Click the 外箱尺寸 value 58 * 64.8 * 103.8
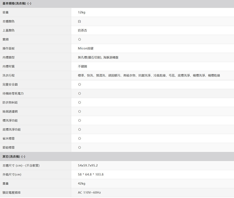 91,174
